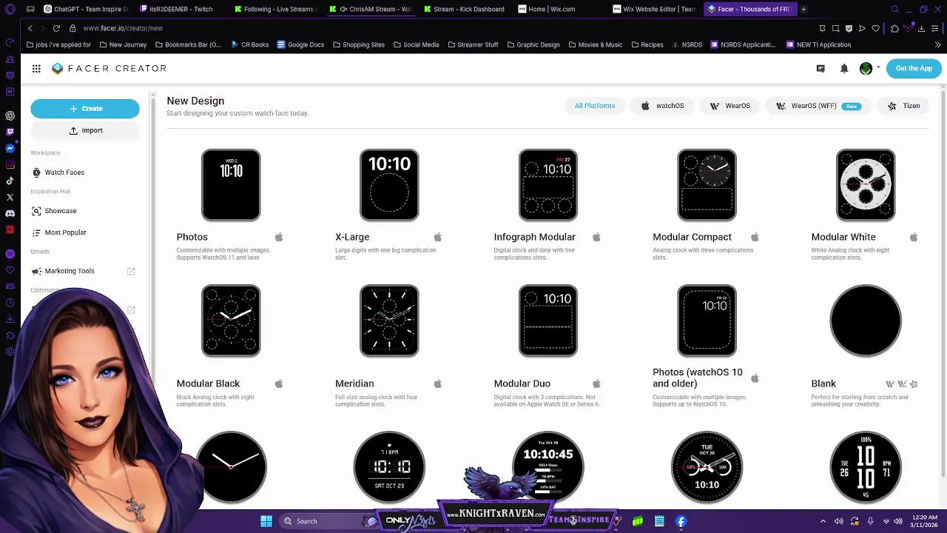This screenshot has height=533, width=947.
Task: Click the Apple icon next to Photos
Action: click(279, 237)
